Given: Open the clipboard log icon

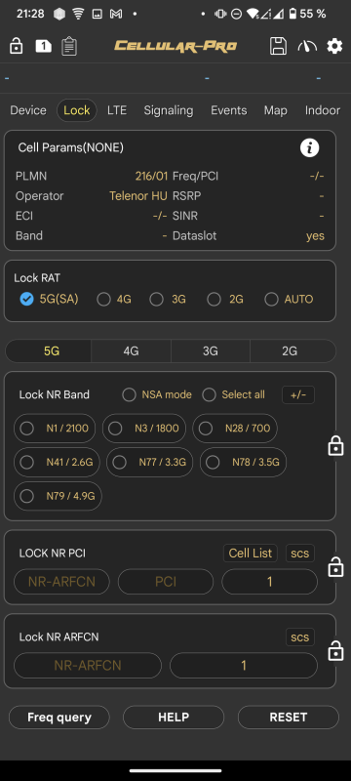Looking at the screenshot, I should coord(69,46).
